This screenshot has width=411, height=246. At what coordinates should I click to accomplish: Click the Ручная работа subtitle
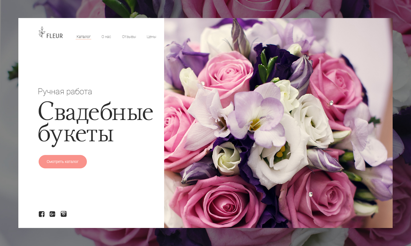pyautogui.click(x=65, y=92)
